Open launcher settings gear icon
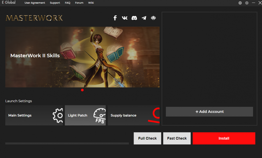Viewport: 262px width, 158px height. (x=247, y=3)
